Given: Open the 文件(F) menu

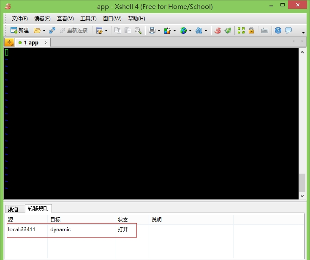Looking at the screenshot, I should pyautogui.click(x=19, y=19).
